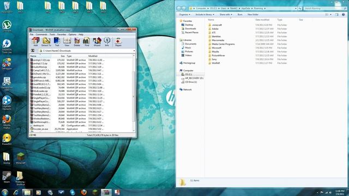Click the uTorrent desktop icon
The height and width of the screenshot is (196, 349).
click(7, 26)
